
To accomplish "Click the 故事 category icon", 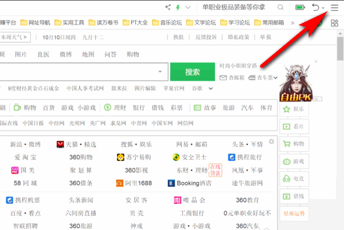I will [197, 108].
